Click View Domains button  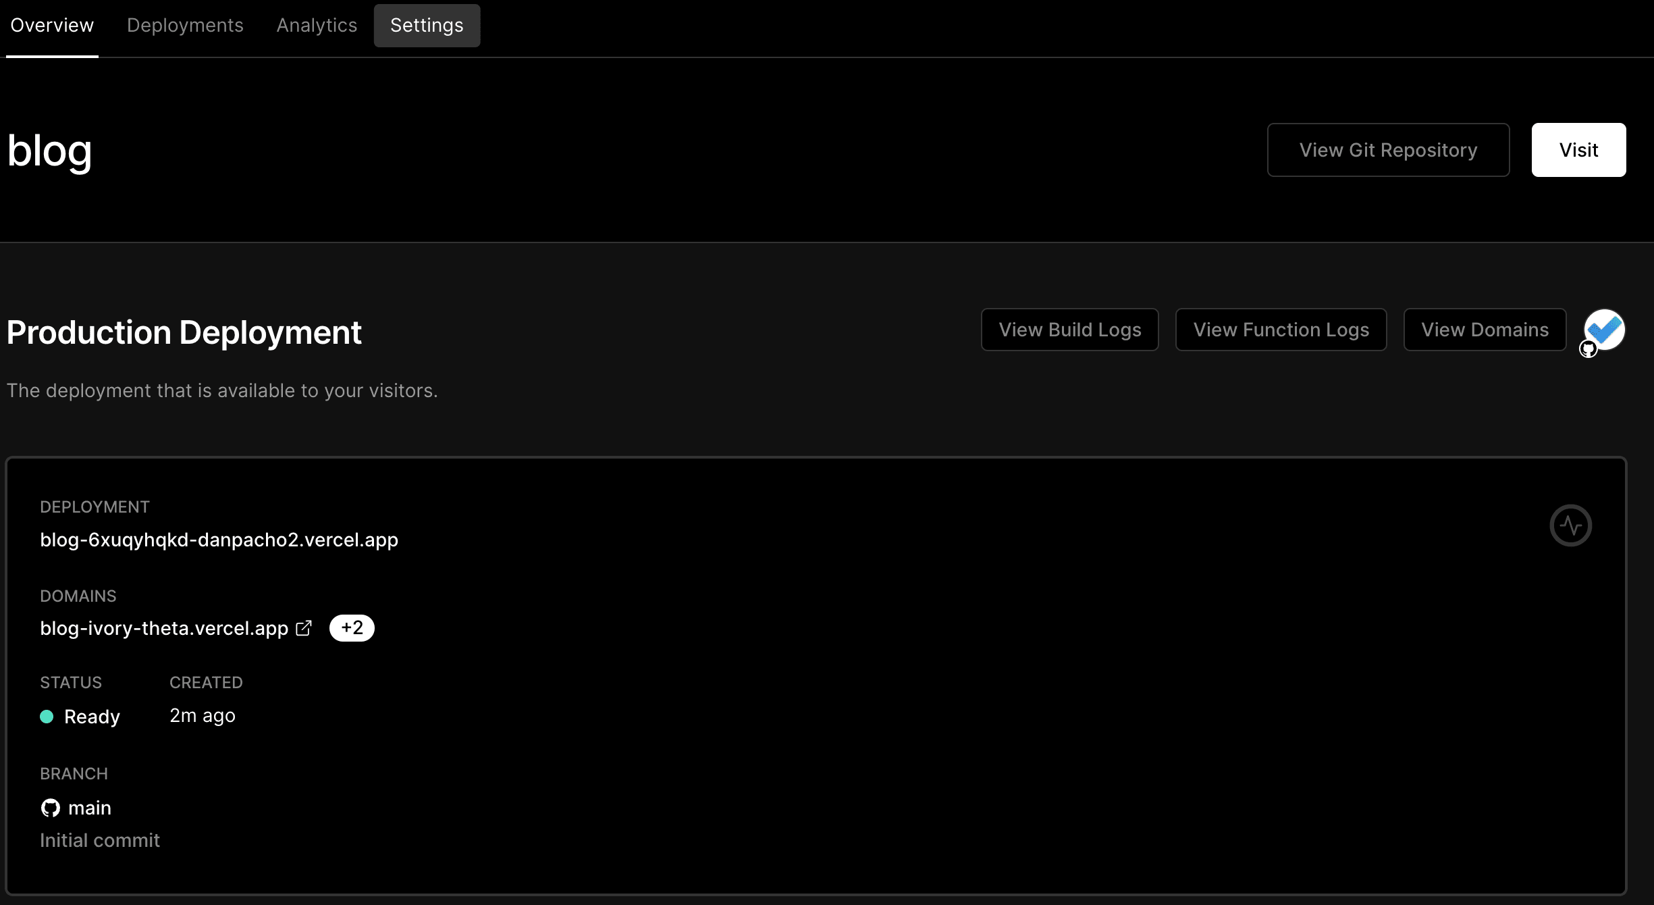[1485, 330]
